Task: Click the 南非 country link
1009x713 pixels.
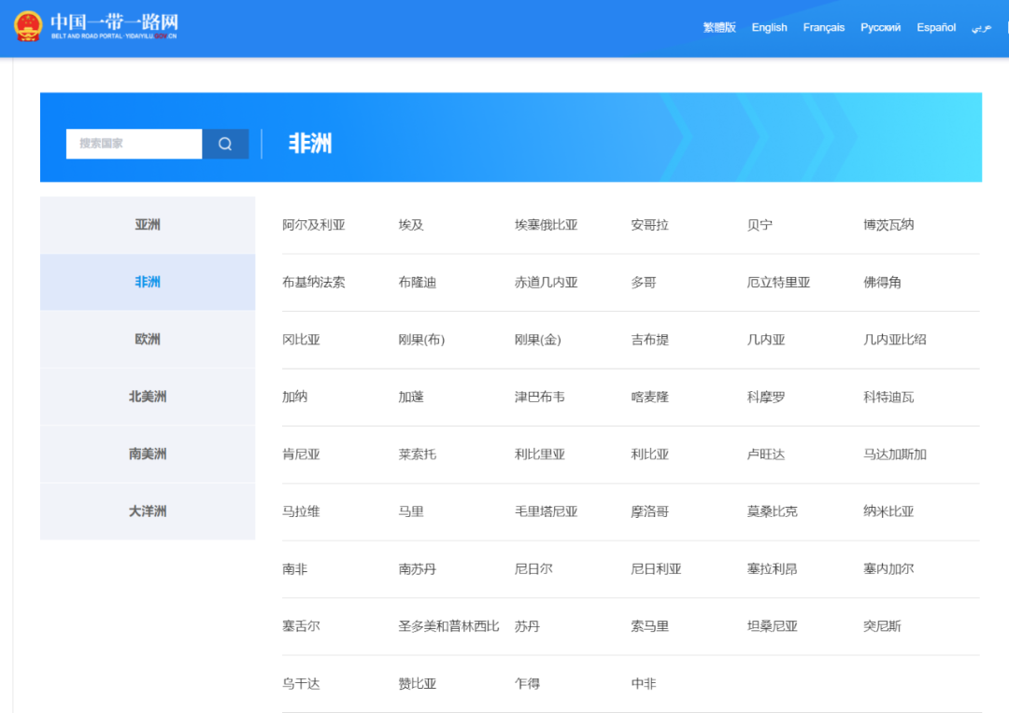Action: 294,568
